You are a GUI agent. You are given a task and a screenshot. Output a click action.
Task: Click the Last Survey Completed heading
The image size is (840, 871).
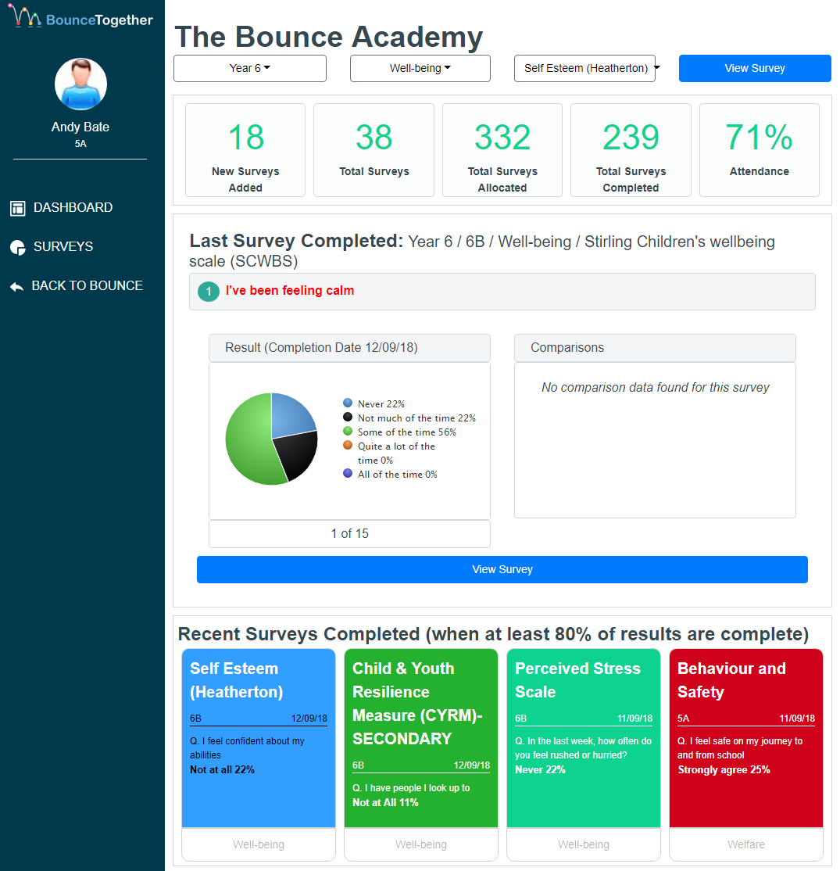coord(296,241)
